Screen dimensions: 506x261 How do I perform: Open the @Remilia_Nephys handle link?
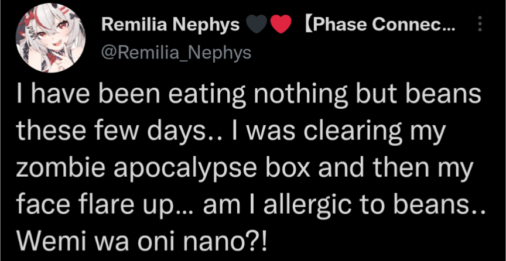click(176, 52)
